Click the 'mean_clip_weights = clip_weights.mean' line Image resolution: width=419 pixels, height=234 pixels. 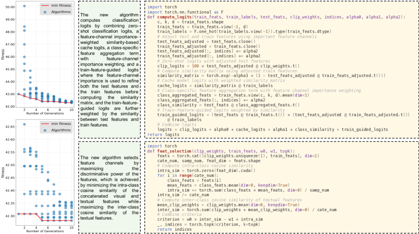[228, 205]
